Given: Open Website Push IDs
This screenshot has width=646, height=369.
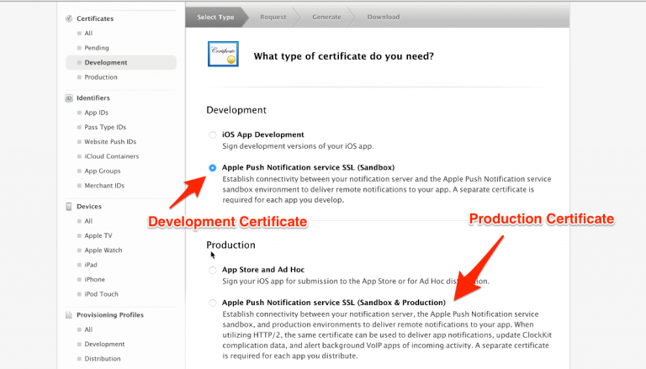Looking at the screenshot, I should coord(110,142).
